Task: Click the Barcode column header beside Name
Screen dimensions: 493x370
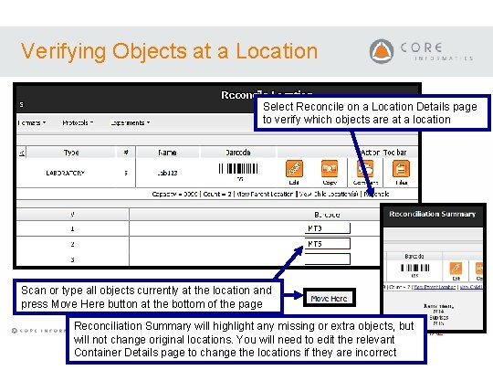Action: 238,153
